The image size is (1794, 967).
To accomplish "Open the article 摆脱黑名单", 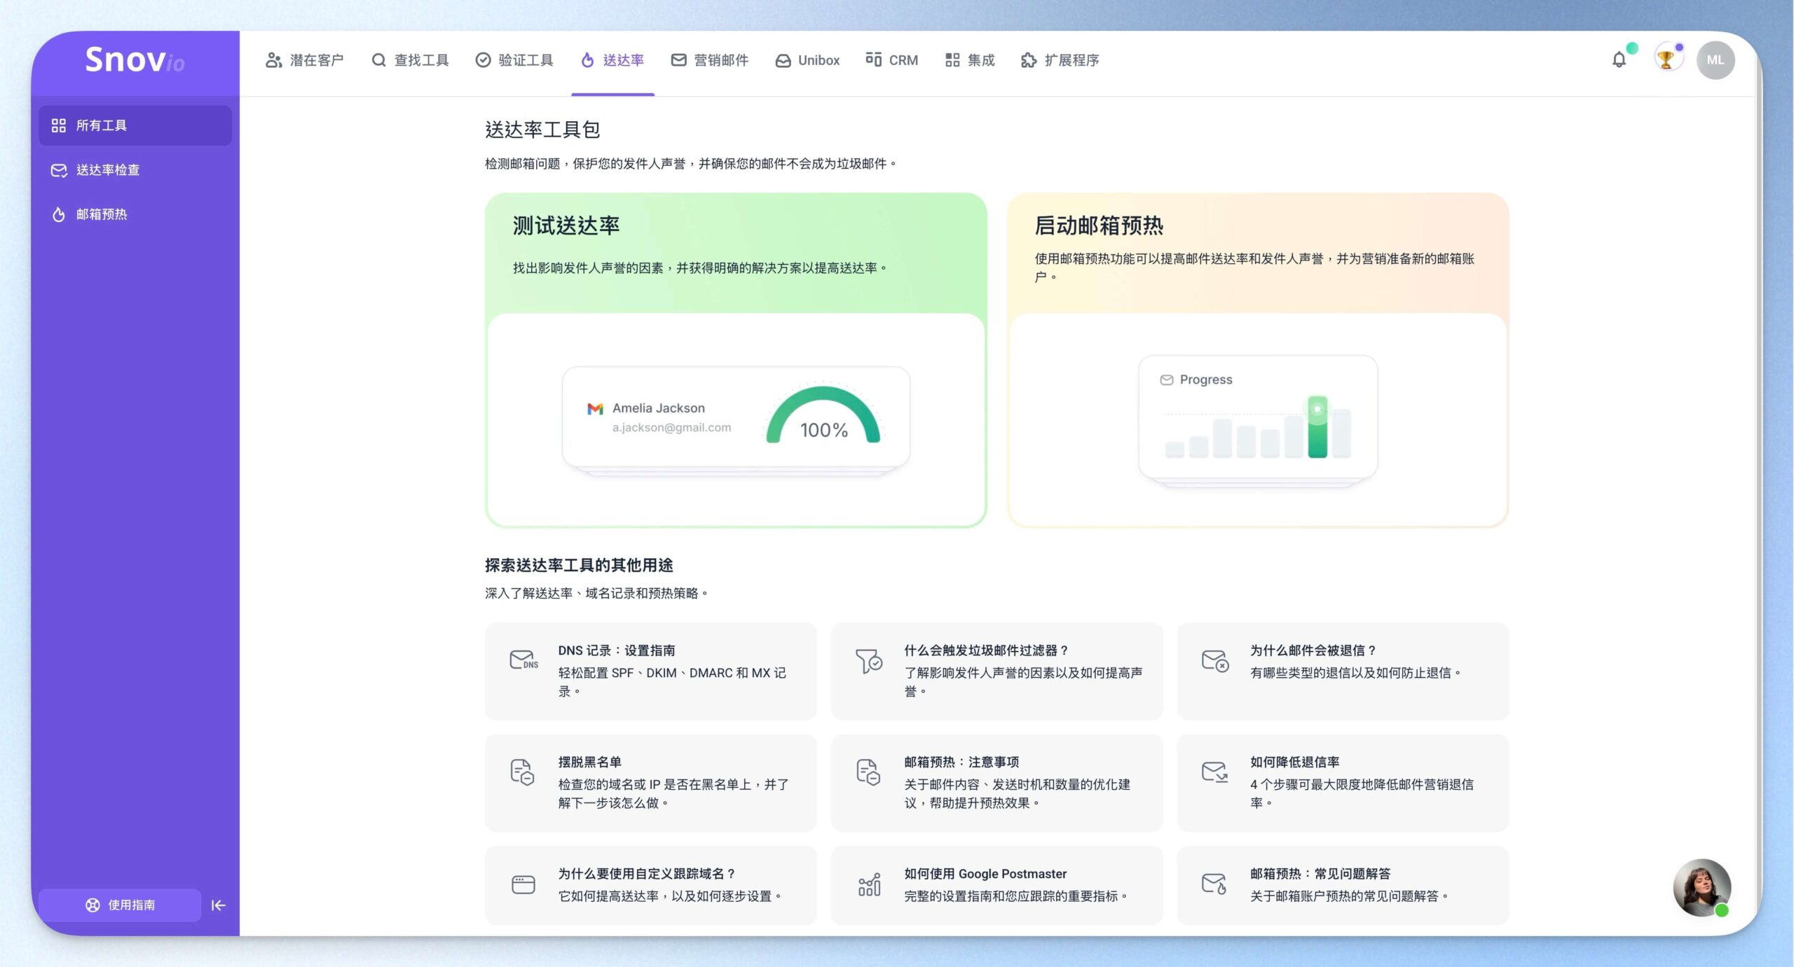I will [650, 782].
